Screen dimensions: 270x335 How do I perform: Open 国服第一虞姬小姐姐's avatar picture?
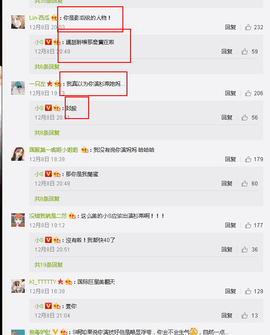point(18,154)
